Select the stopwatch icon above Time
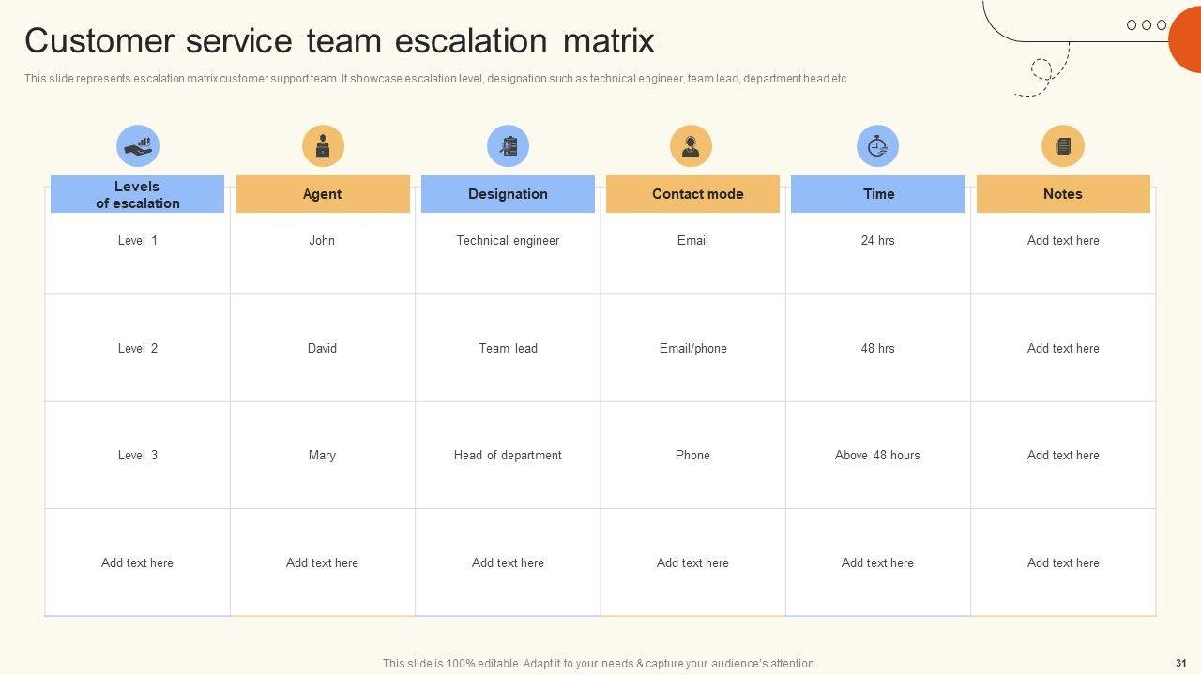The width and height of the screenshot is (1201, 675). point(877,146)
